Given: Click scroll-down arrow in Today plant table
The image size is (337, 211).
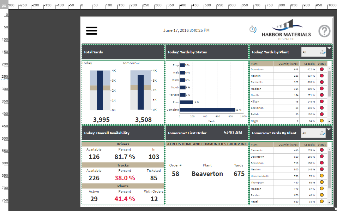Looking at the screenshot, I should [x=330, y=122].
